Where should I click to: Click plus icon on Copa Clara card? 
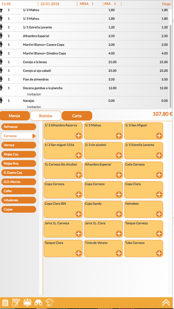159,194
